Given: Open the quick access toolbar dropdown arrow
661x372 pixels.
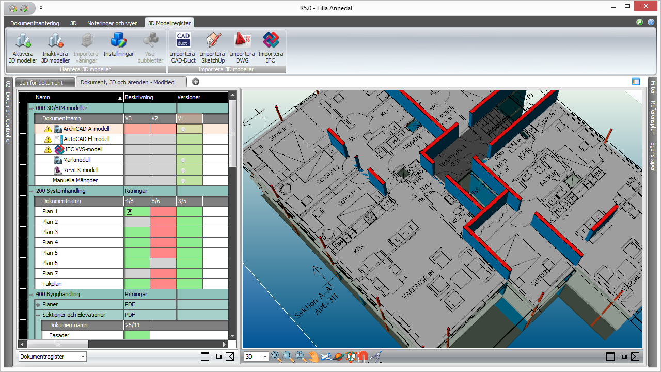Looking at the screenshot, I should click(41, 8).
